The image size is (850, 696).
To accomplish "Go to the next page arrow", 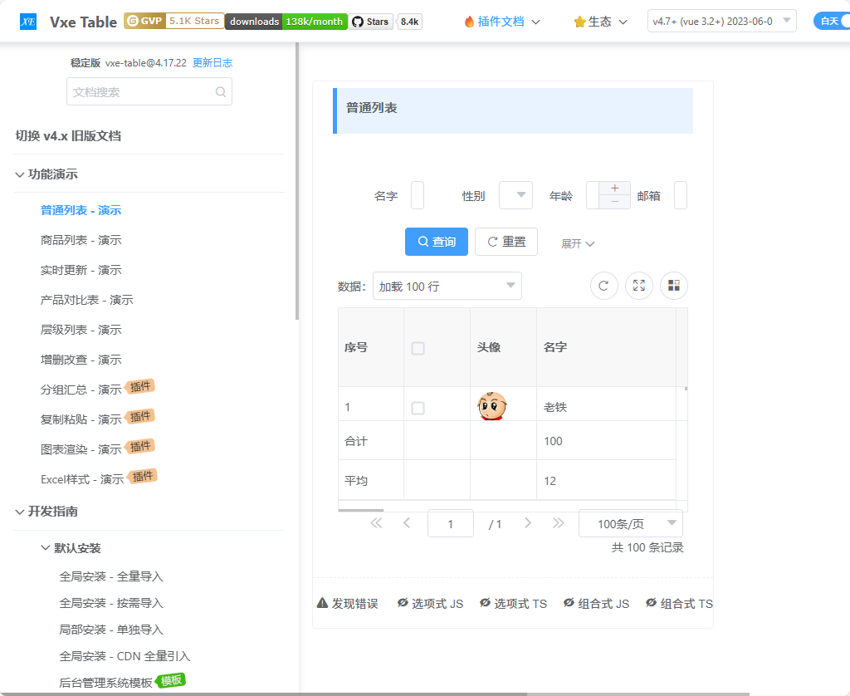I will 528,523.
